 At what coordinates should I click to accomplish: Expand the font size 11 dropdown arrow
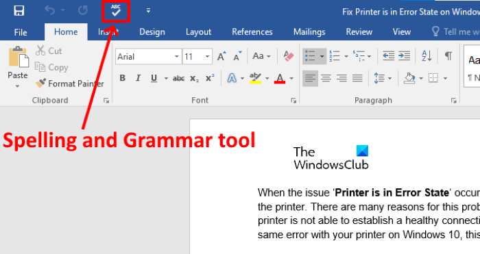[x=207, y=57]
